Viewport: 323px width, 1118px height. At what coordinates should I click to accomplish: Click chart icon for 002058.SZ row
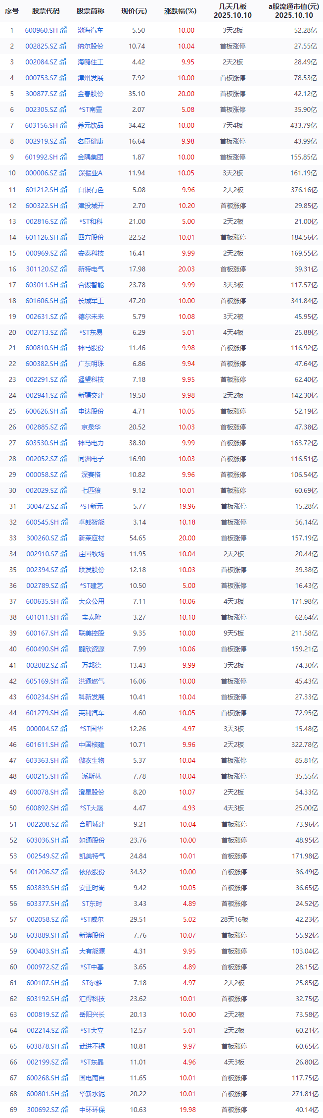click(64, 919)
